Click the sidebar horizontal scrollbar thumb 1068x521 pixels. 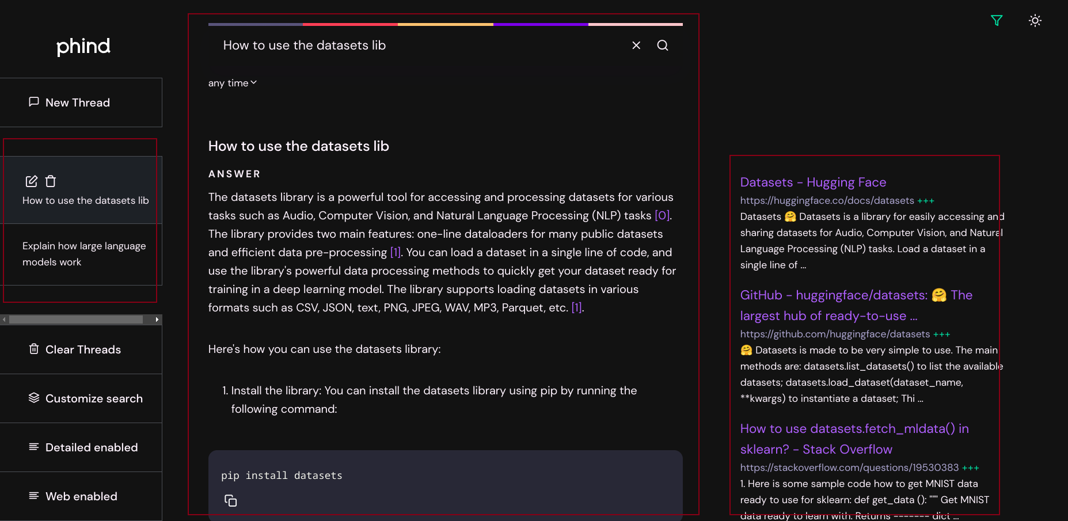[76, 320]
